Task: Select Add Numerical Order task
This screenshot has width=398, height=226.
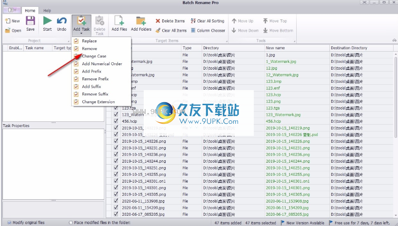Action: (101, 64)
